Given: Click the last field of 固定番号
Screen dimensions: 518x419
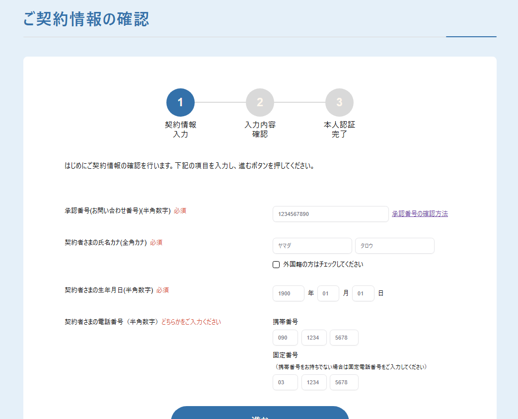Looking at the screenshot, I should (344, 382).
